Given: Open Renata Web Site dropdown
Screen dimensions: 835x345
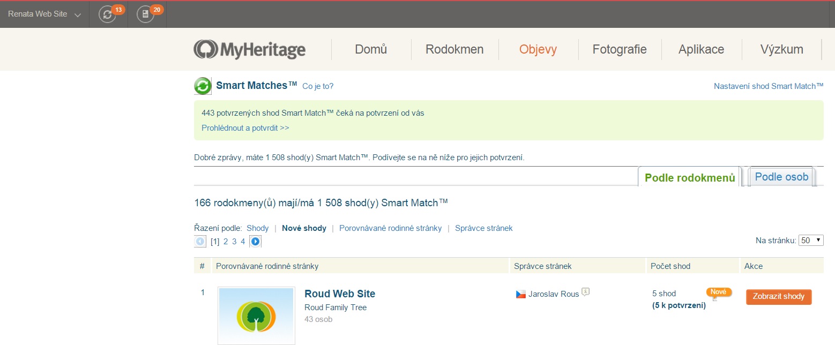Looking at the screenshot, I should tap(44, 14).
